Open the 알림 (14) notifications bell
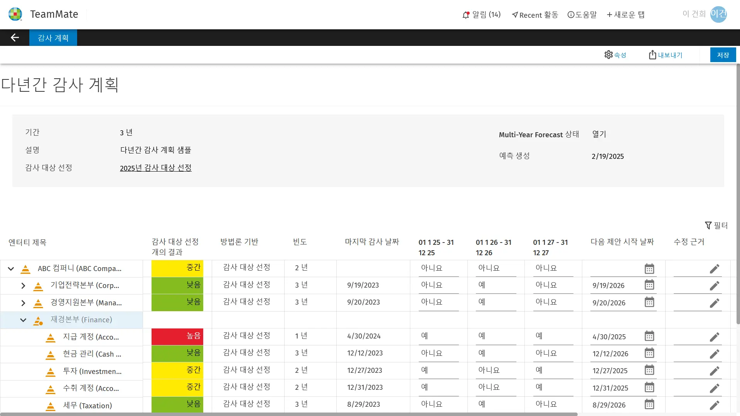The height and width of the screenshot is (416, 740). pos(466,15)
